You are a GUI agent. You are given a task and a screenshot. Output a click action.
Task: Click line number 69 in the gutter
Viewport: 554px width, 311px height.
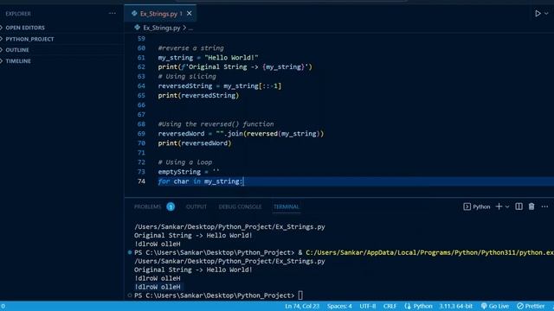click(141, 134)
